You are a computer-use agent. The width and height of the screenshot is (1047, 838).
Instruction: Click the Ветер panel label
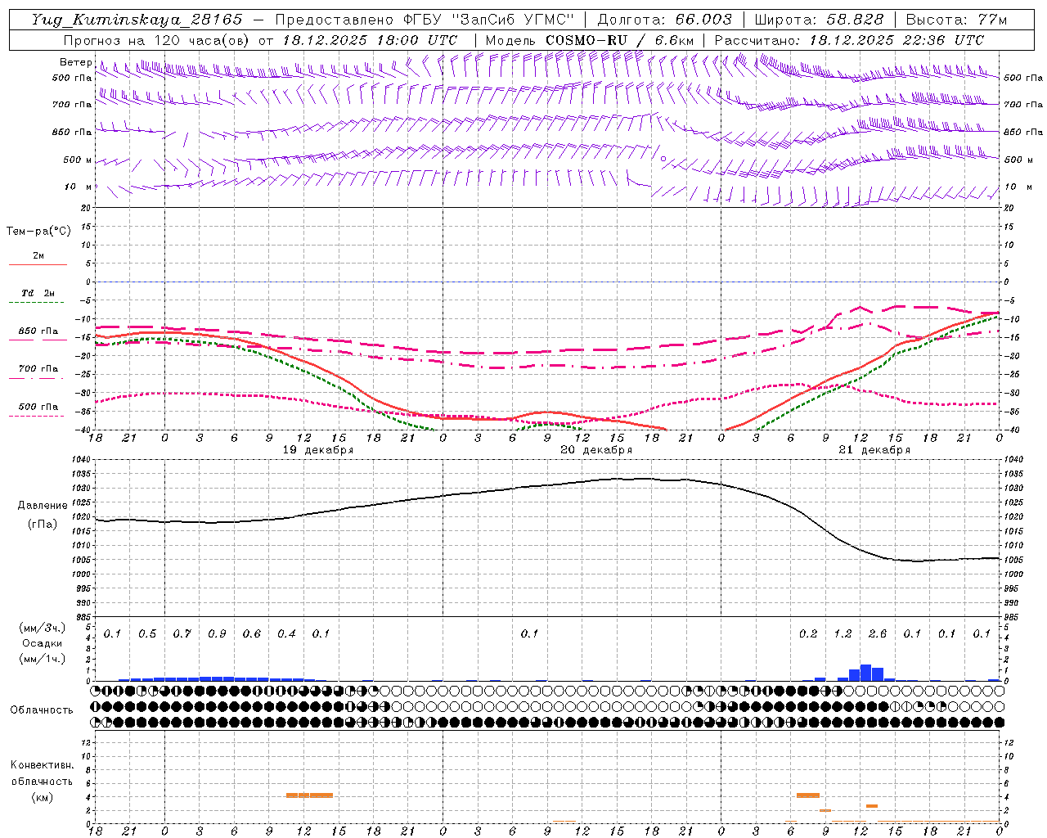click(75, 62)
